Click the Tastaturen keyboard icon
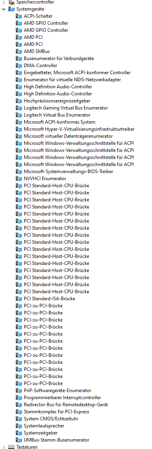This screenshot has height=449, width=152. click(x=11, y=447)
